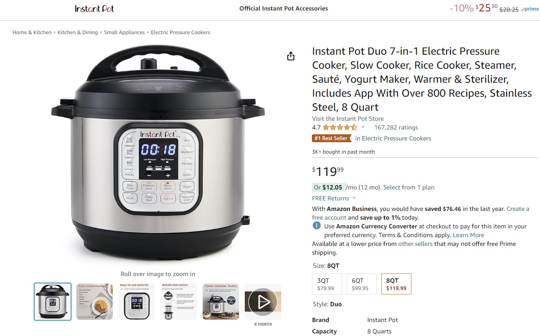
Task: Open the 167,282 ratings link
Action: pos(396,127)
